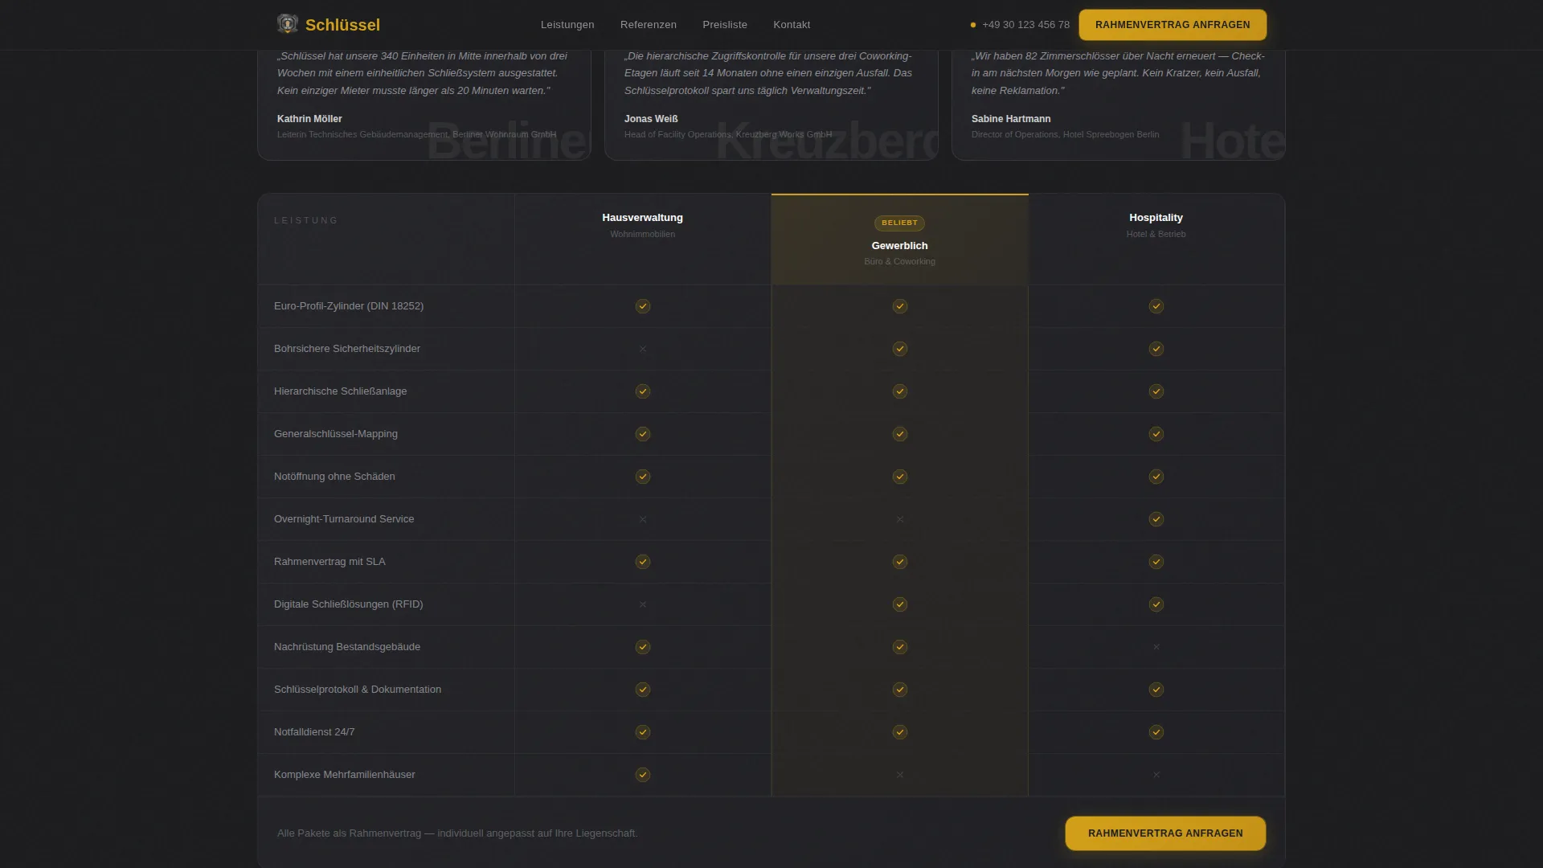Click the cross for Overnight-Turnaround Service under Gewerblich
This screenshot has height=868, width=1543.
tap(900, 519)
